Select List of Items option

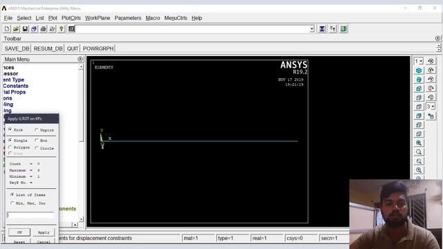tap(12, 194)
